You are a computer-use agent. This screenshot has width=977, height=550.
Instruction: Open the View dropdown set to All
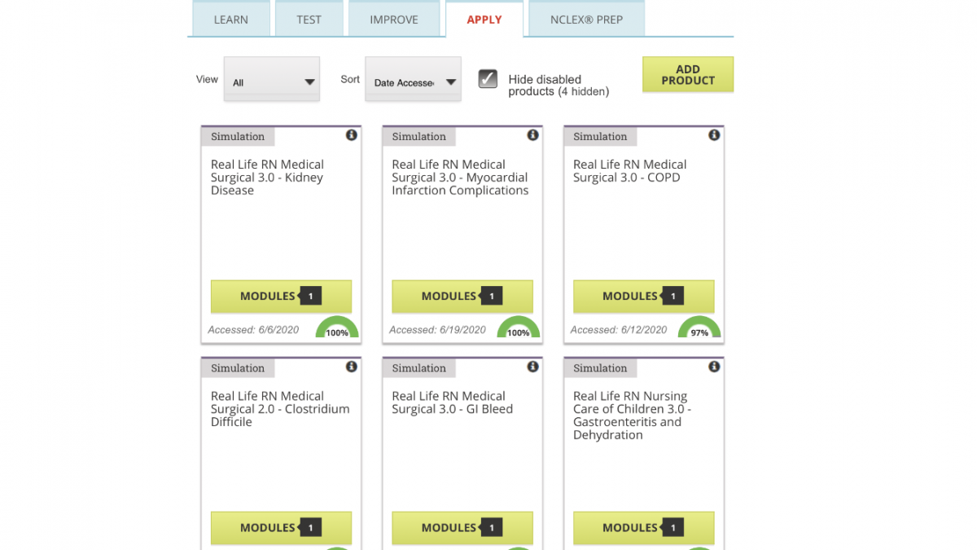click(x=272, y=79)
